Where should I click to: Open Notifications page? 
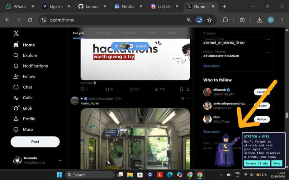point(30,66)
